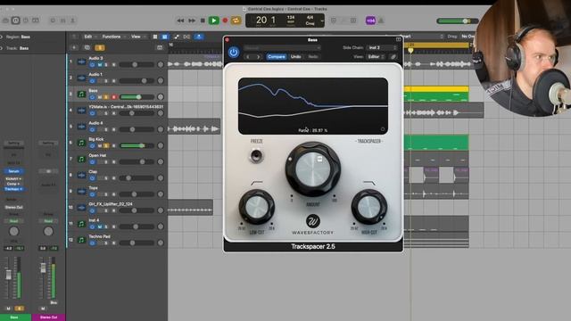Click the small circle in spectrum display
This screenshot has width=571, height=321.
[x=383, y=128]
